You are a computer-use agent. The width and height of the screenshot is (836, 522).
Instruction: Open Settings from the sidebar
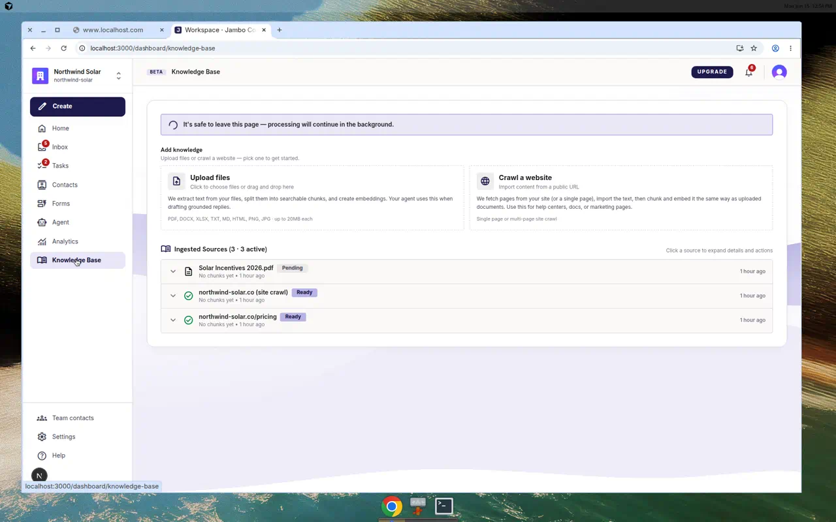(x=78, y=437)
